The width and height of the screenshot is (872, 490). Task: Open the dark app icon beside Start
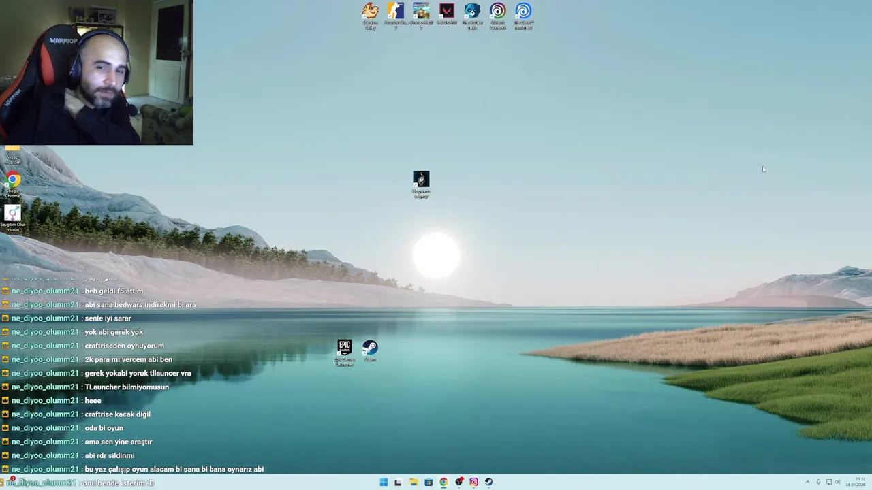click(398, 483)
